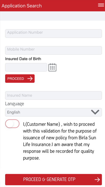The width and height of the screenshot is (105, 187).
Task: Expand the Language dropdown chevron arrow
Action: click(95, 112)
